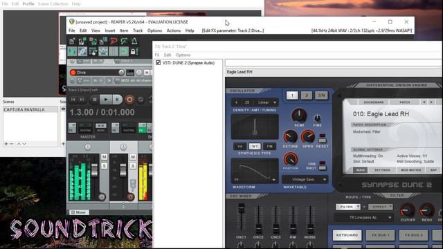Switch to DUNE Settings tab
The height and width of the screenshot is (249, 443).
[x=382, y=170]
